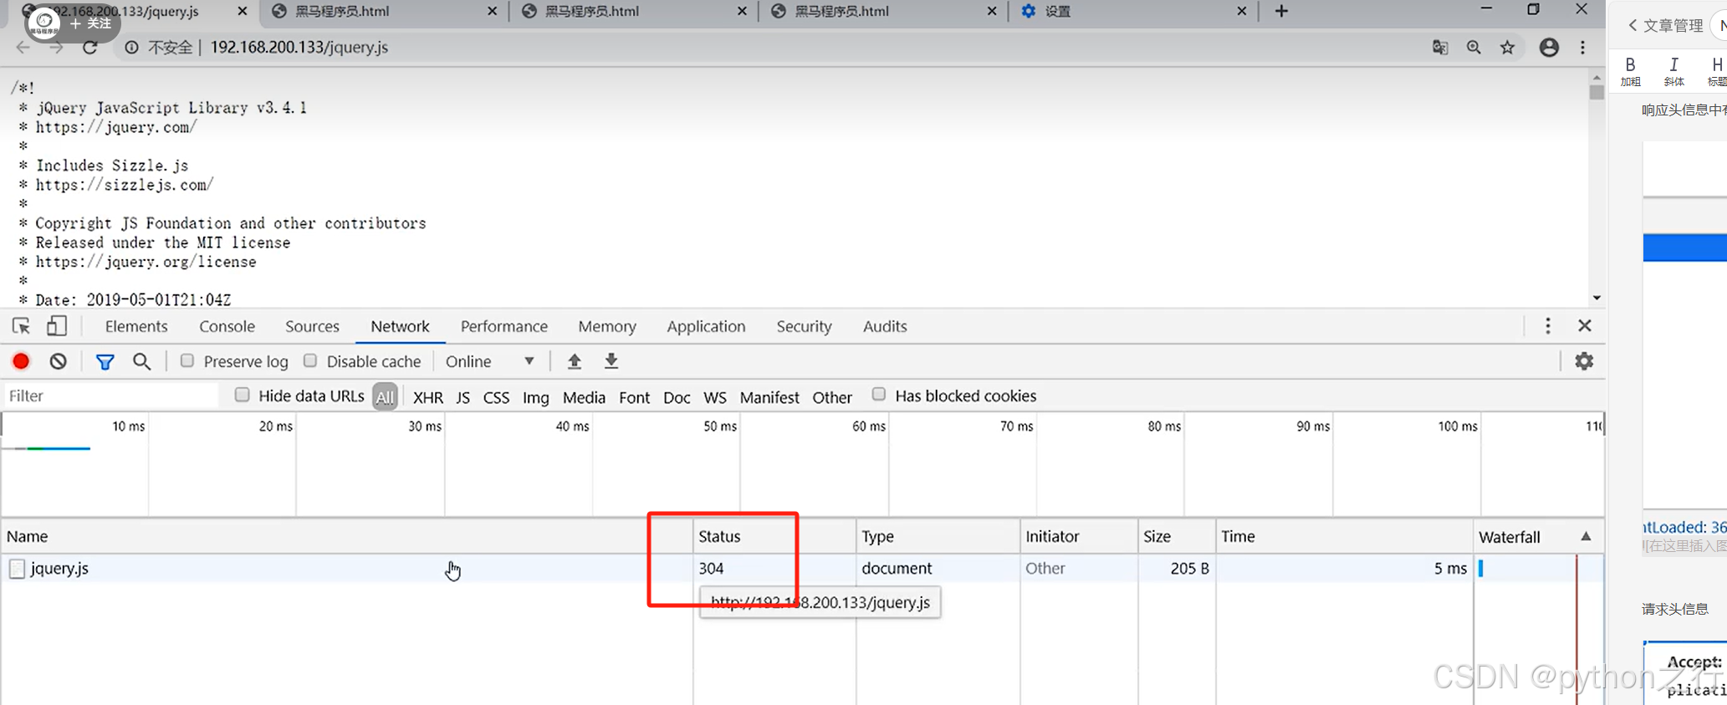The image size is (1727, 705).
Task: Apply bold in editor window
Action: point(1630,70)
